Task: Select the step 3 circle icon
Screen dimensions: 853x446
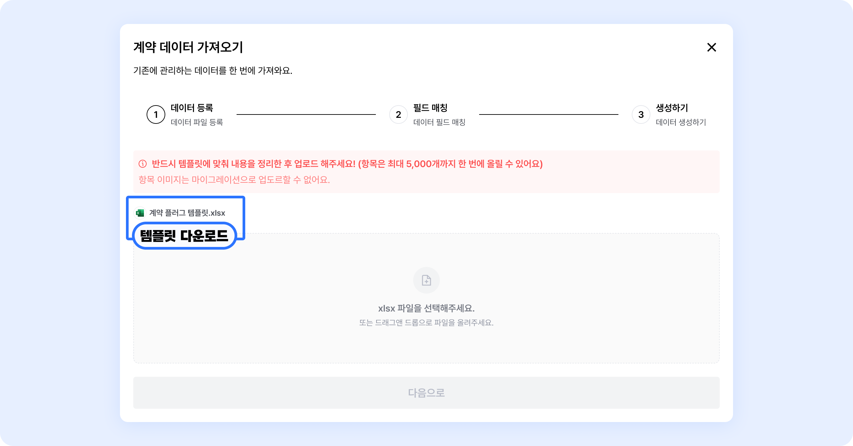Action: [x=641, y=114]
